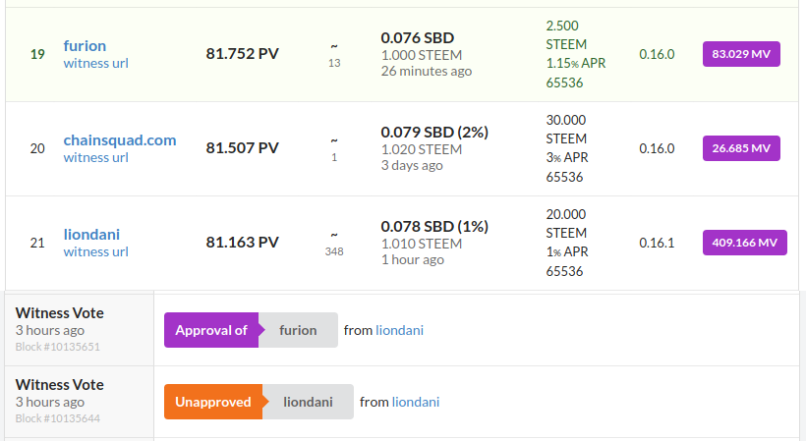Click the 81.507 PV value

[242, 148]
